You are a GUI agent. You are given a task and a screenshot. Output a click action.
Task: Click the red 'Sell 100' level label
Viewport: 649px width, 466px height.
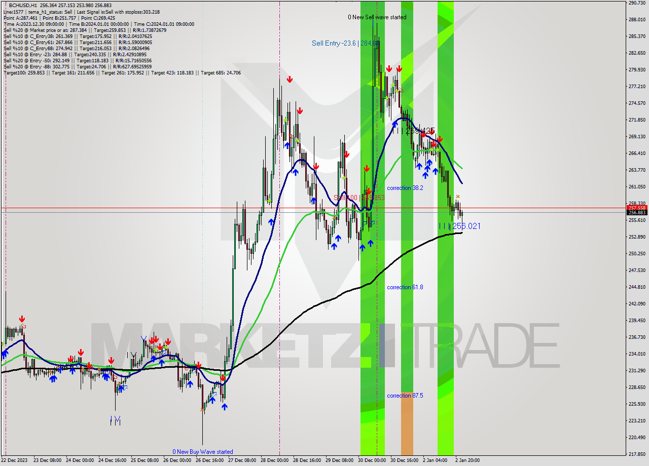pyautogui.click(x=359, y=198)
